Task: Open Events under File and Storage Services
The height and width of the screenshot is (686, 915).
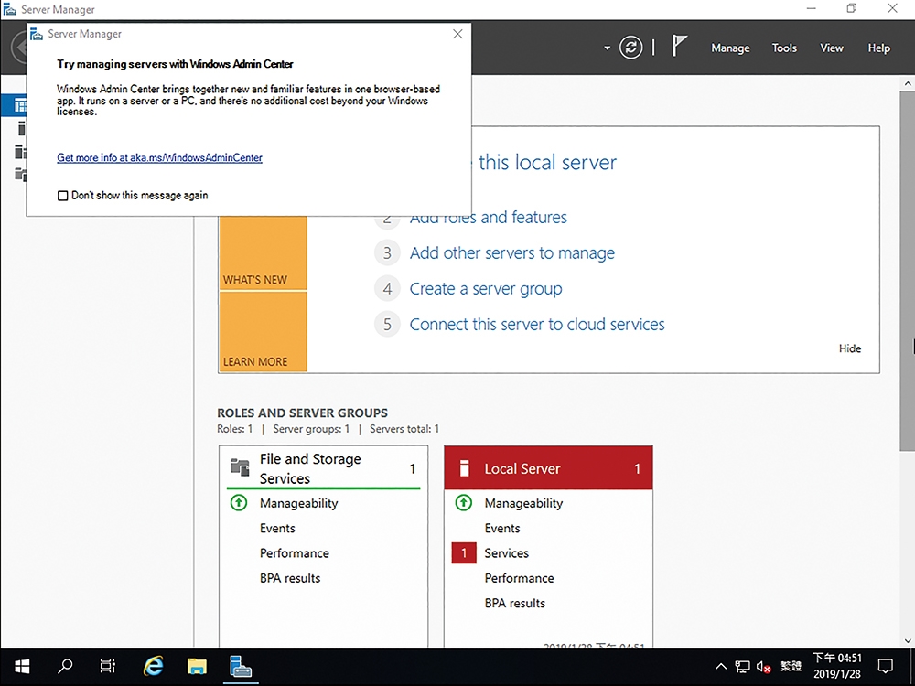Action: point(278,528)
